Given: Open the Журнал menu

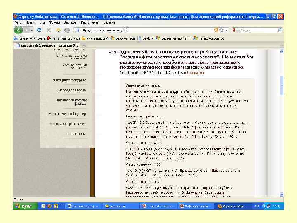Looking at the screenshot, I should coord(54,23).
